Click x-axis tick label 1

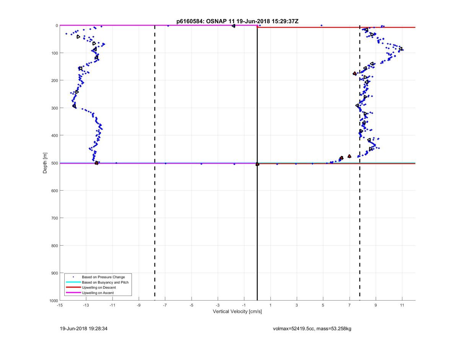click(270, 306)
